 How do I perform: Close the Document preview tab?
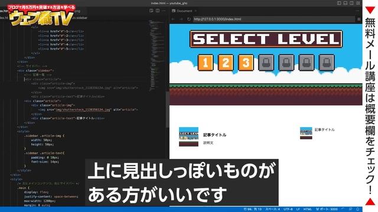click(x=195, y=11)
